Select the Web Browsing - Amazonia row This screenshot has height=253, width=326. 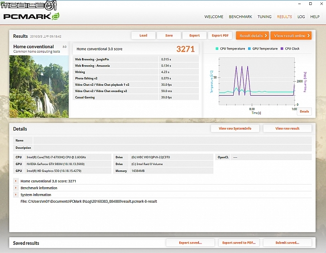[x=135, y=66]
